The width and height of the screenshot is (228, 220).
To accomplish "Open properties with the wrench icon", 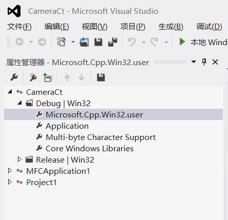I will point(14,77).
